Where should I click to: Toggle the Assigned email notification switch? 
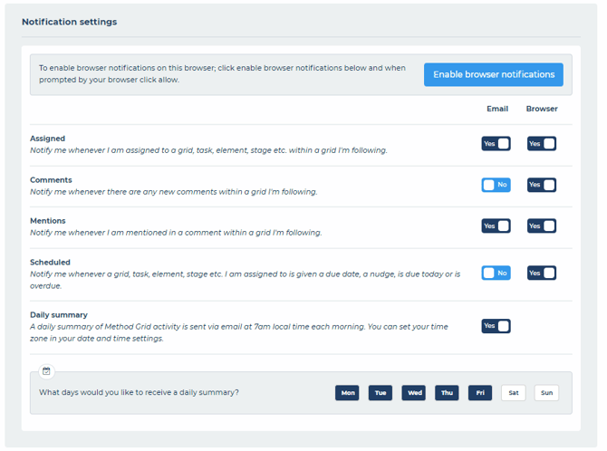point(496,143)
